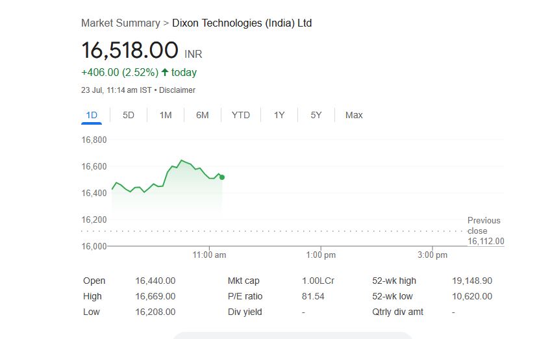Screen dimensions: 537x339
Task: Show the 6M price chart
Action: [203, 116]
